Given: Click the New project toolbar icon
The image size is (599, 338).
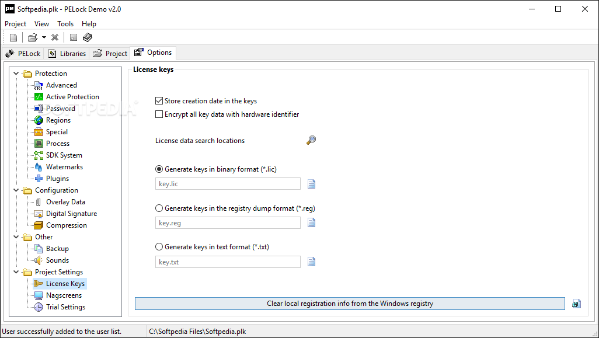Looking at the screenshot, I should pos(13,37).
